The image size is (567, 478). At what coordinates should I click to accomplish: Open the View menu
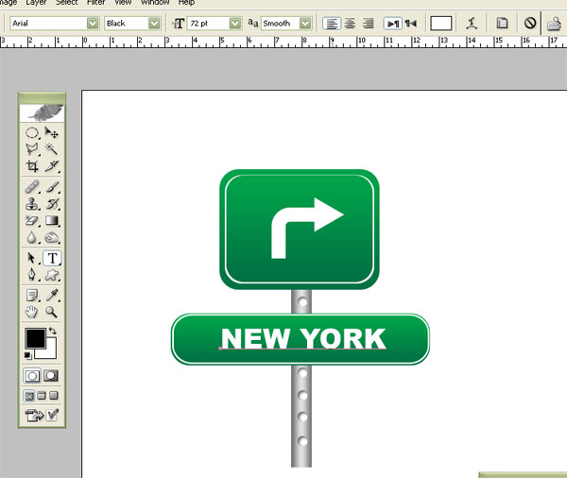click(123, 2)
